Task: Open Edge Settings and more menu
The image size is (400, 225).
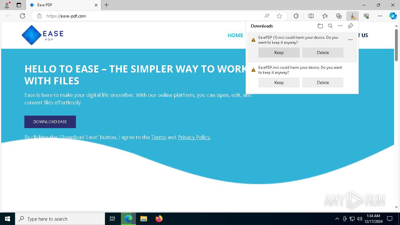Action: (x=380, y=16)
